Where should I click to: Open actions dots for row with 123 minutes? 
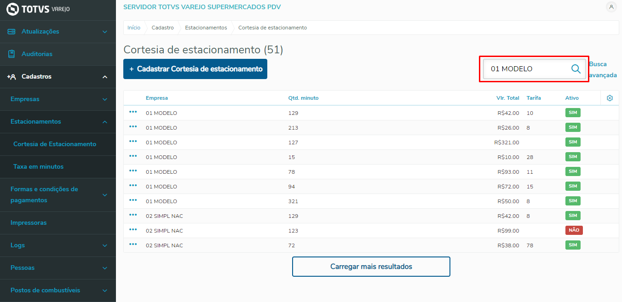[133, 229]
